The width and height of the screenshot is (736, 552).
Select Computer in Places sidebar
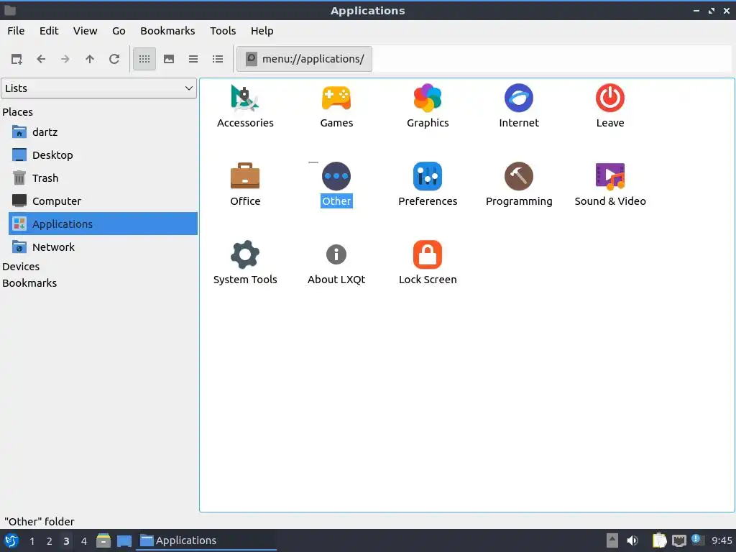(103, 201)
